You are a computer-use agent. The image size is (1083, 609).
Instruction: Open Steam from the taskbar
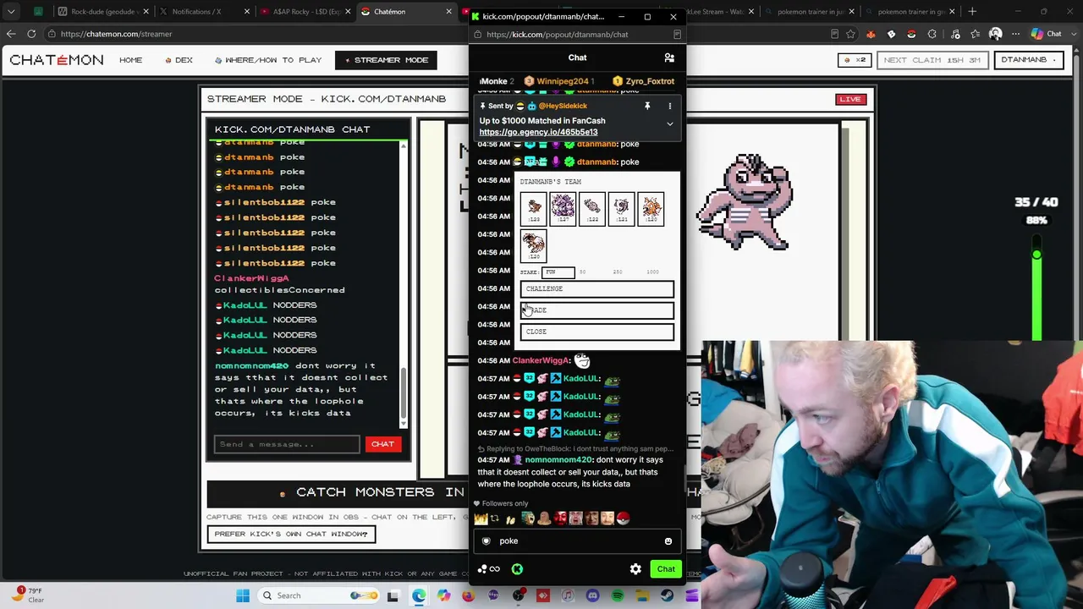tap(668, 595)
